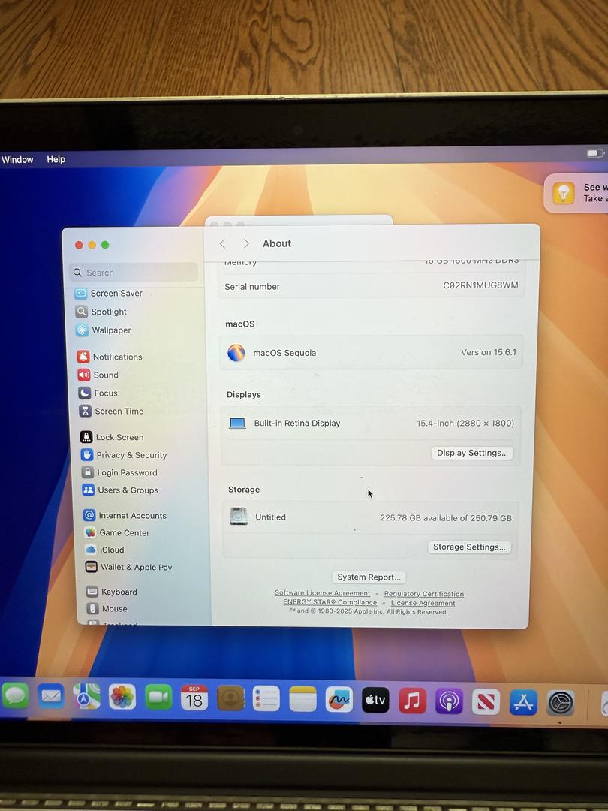This screenshot has width=608, height=811.
Task: Open the Help menu
Action: pyautogui.click(x=56, y=159)
